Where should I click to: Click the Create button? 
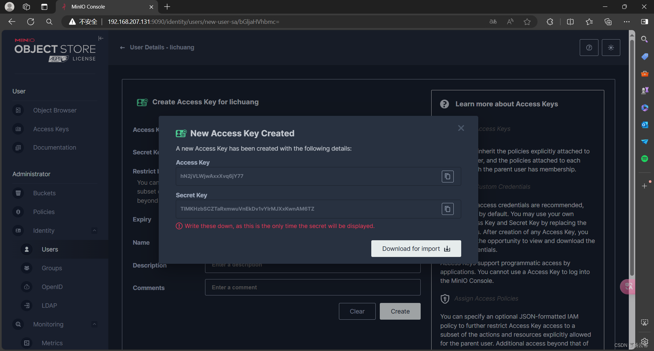(400, 311)
